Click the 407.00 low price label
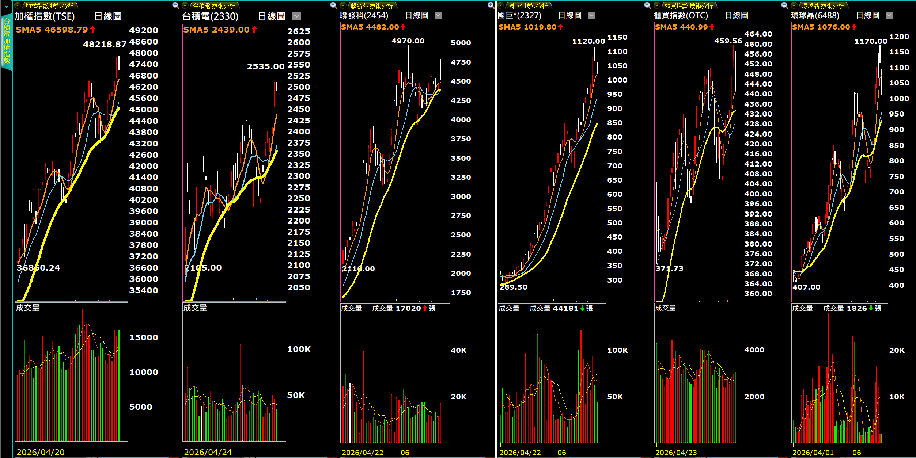 [806, 287]
